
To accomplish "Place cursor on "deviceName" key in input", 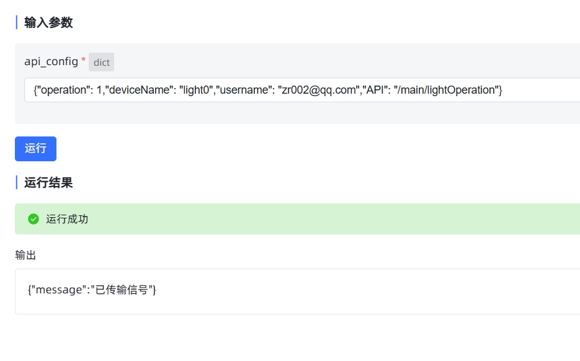I will [138, 90].
